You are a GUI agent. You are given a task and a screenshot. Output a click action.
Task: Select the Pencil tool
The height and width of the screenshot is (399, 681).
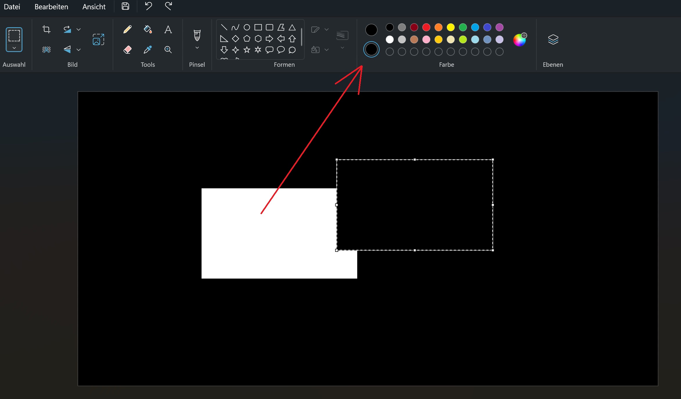127,29
